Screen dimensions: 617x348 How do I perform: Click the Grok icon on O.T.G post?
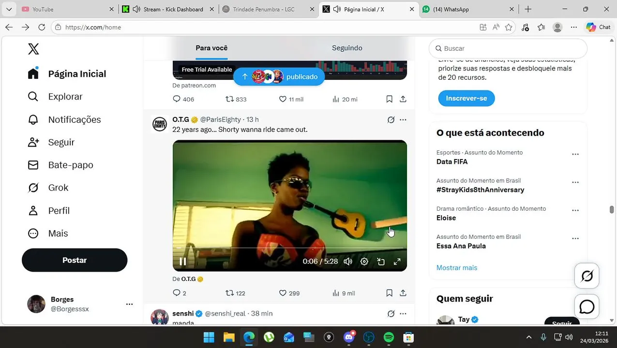[x=391, y=120]
